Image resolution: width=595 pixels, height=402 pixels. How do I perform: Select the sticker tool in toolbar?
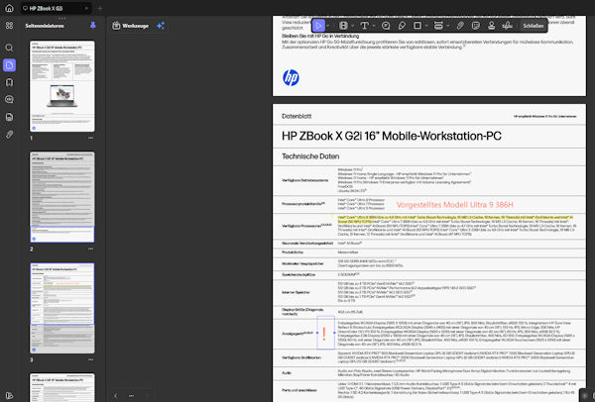(x=475, y=26)
